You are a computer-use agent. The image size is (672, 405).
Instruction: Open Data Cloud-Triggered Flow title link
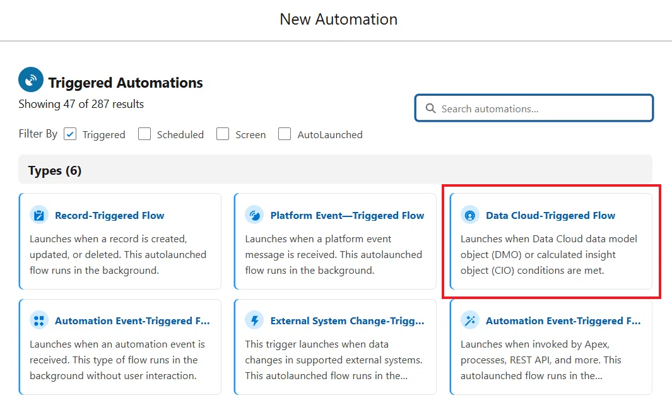[x=550, y=216]
